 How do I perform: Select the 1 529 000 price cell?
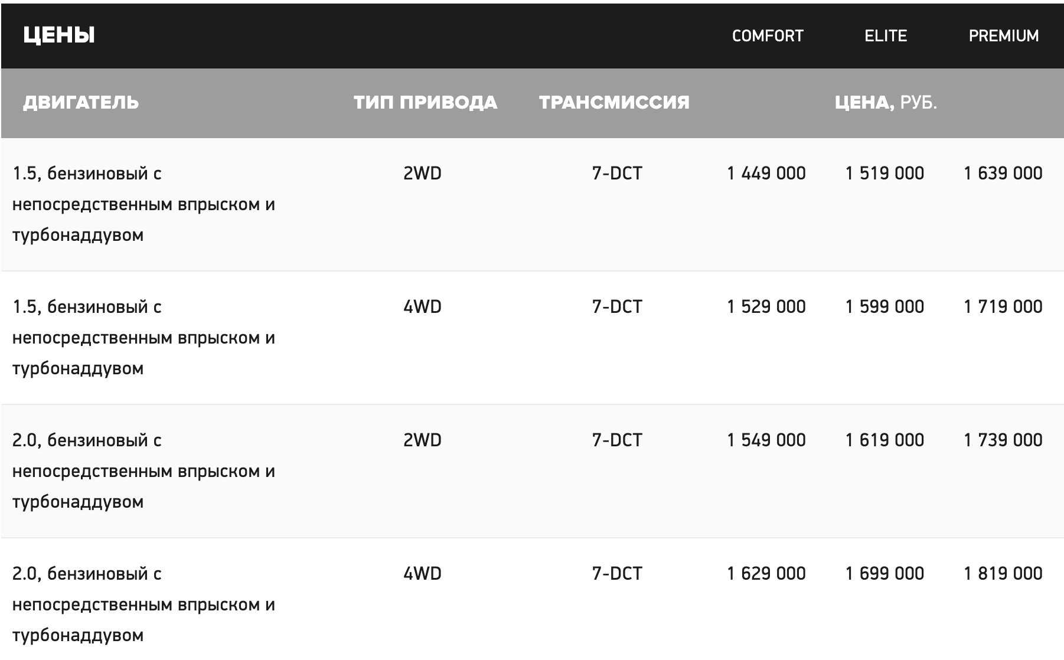pos(766,307)
